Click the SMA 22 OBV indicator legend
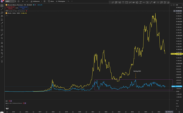Image resolution: width=183 pixels, height=113 pixels. tap(14, 103)
